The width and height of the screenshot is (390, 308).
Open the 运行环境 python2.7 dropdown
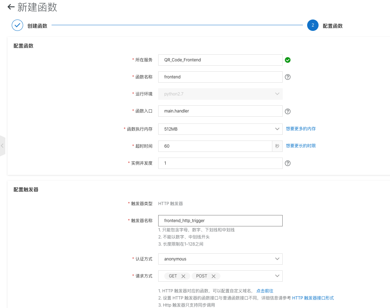(x=220, y=94)
